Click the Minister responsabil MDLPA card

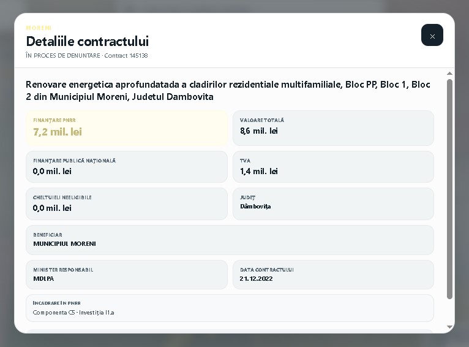127,275
